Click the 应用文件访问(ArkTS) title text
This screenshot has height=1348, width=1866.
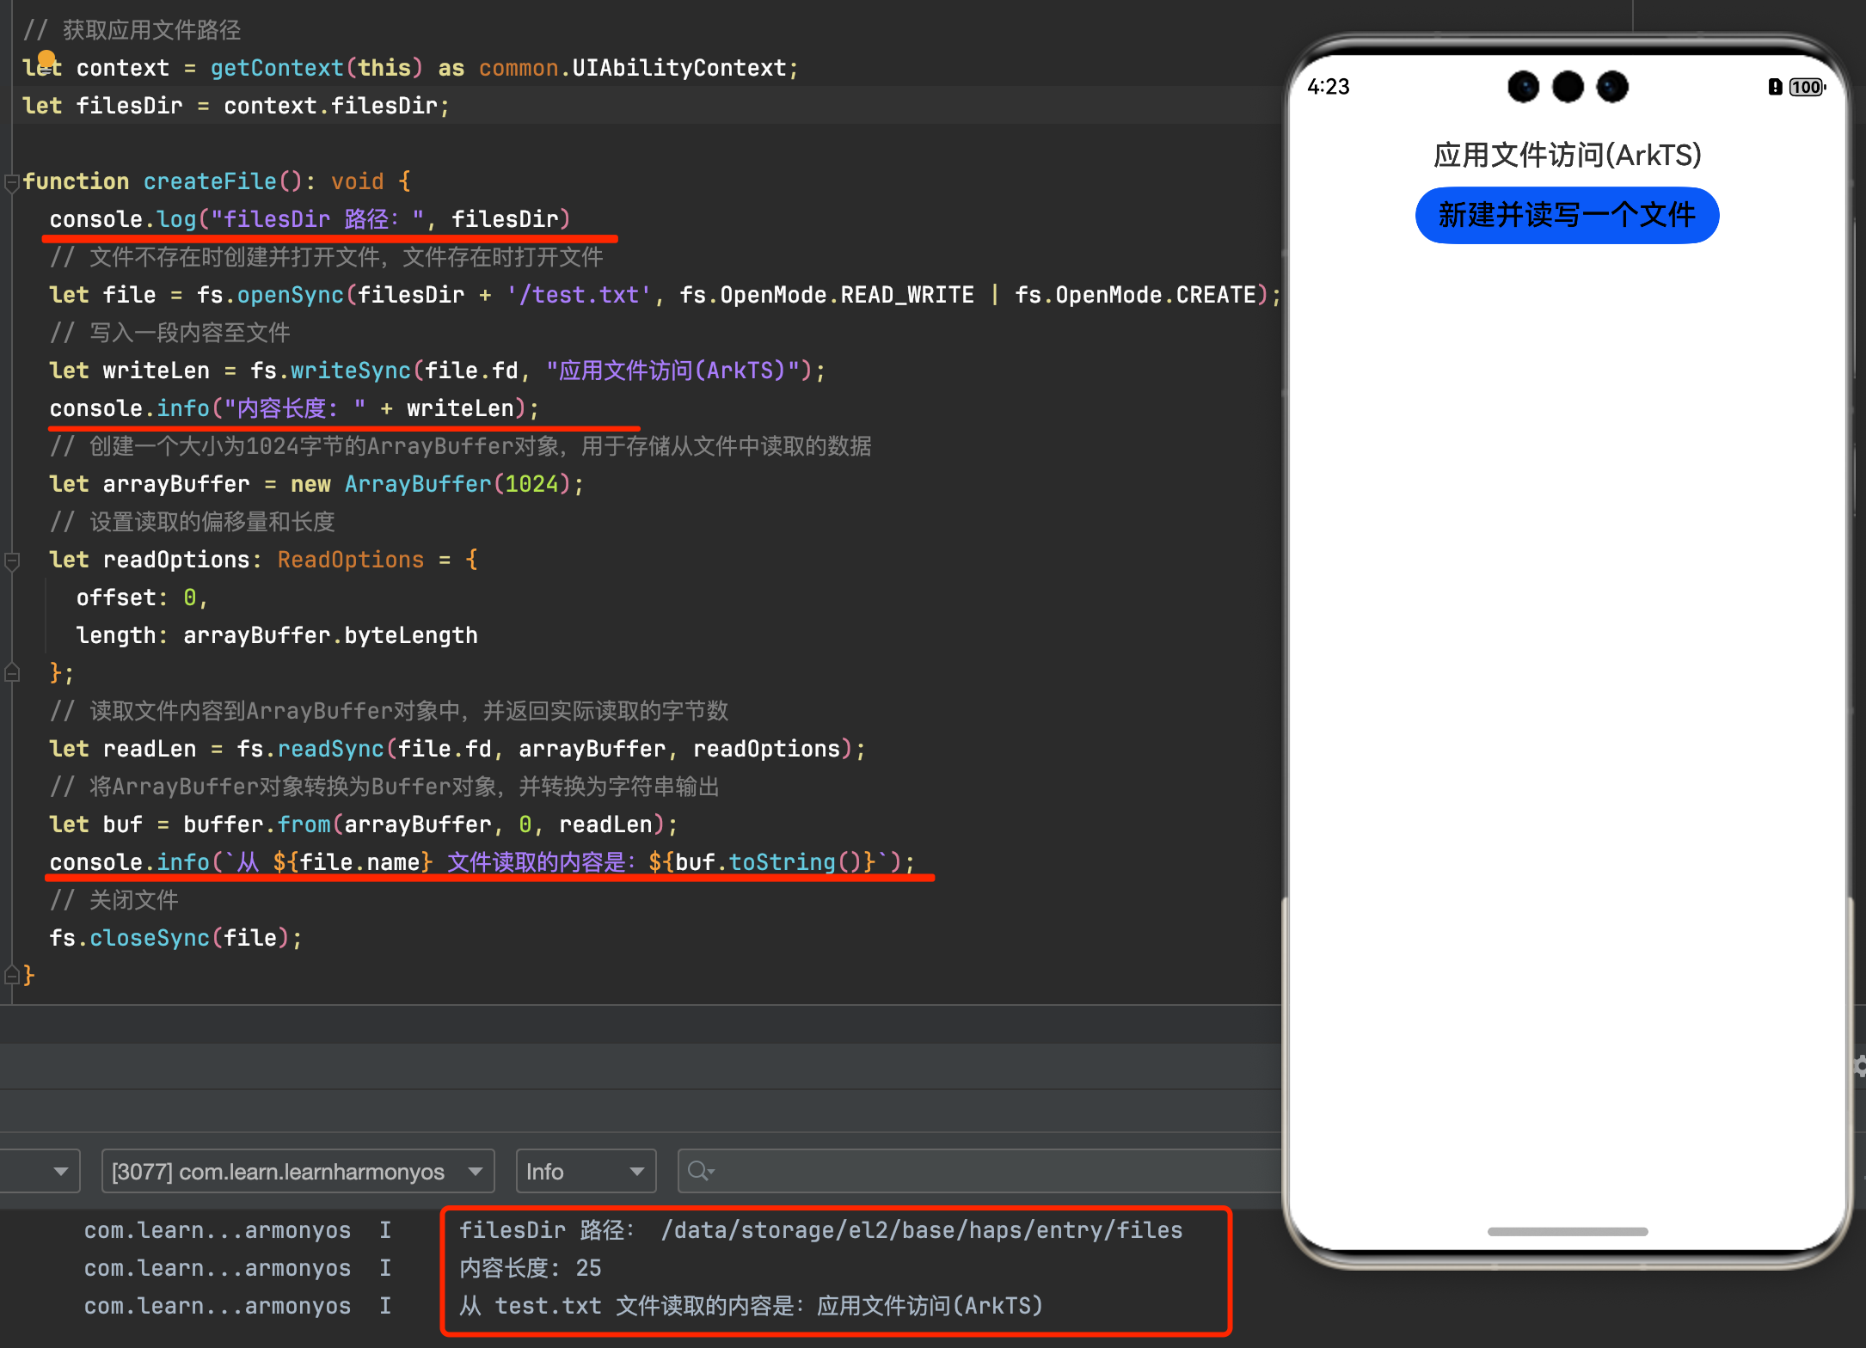click(x=1567, y=155)
